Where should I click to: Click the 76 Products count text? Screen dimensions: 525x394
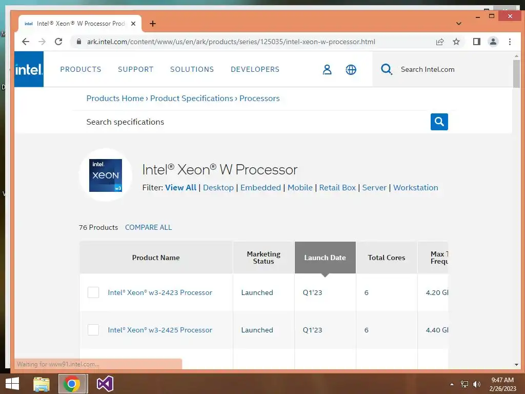[98, 227]
